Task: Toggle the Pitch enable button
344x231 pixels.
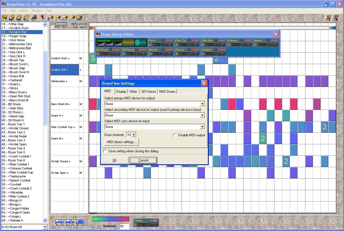Action: point(163,40)
